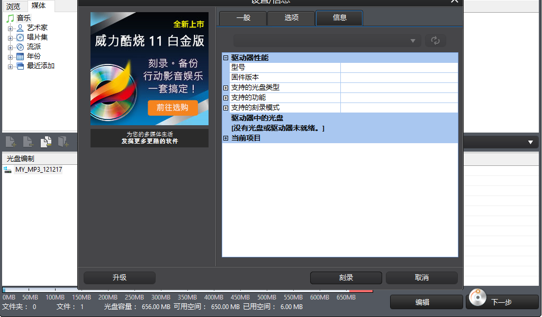The image size is (542, 317).
Task: Expand the 最近添加 tree node
Action: point(10,67)
